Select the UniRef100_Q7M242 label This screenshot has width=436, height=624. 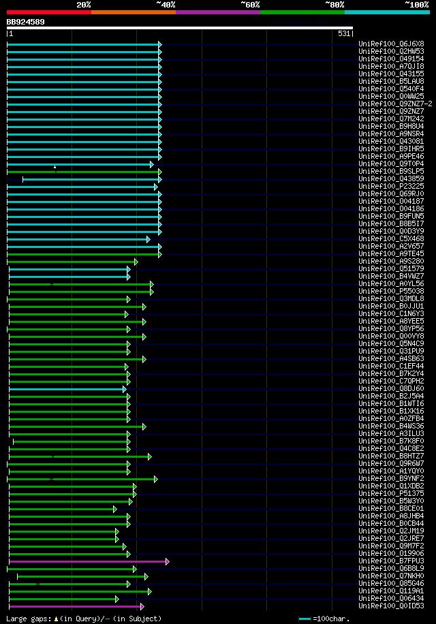(x=391, y=119)
